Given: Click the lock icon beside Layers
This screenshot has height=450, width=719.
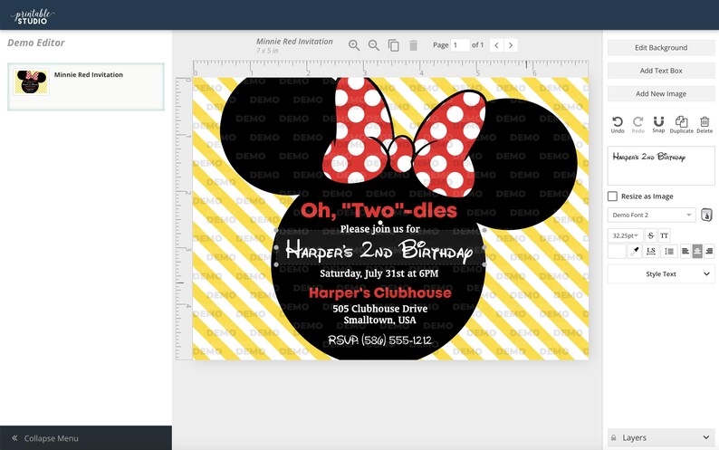Looking at the screenshot, I should click(x=614, y=437).
